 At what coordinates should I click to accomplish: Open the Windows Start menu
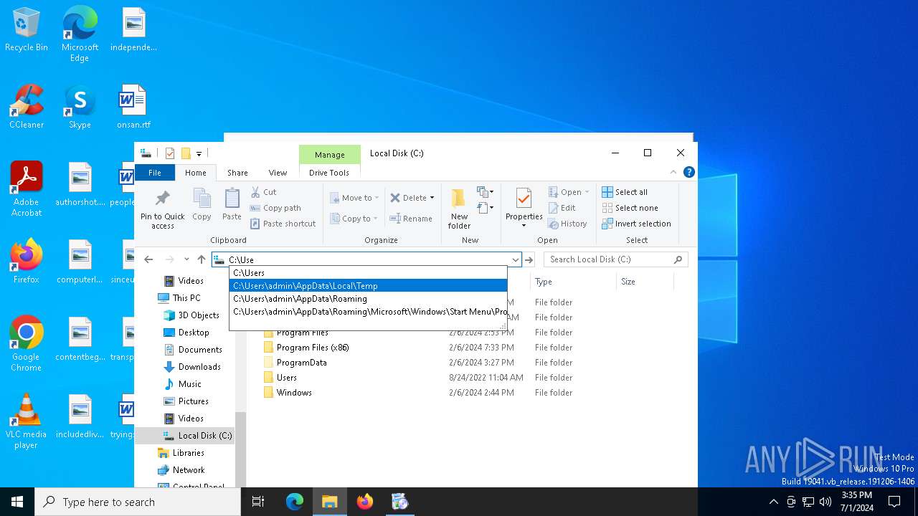click(x=17, y=502)
